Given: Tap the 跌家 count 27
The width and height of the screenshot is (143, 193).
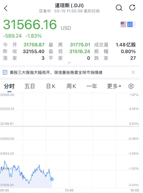Looking at the screenshot, I should 133,58.
